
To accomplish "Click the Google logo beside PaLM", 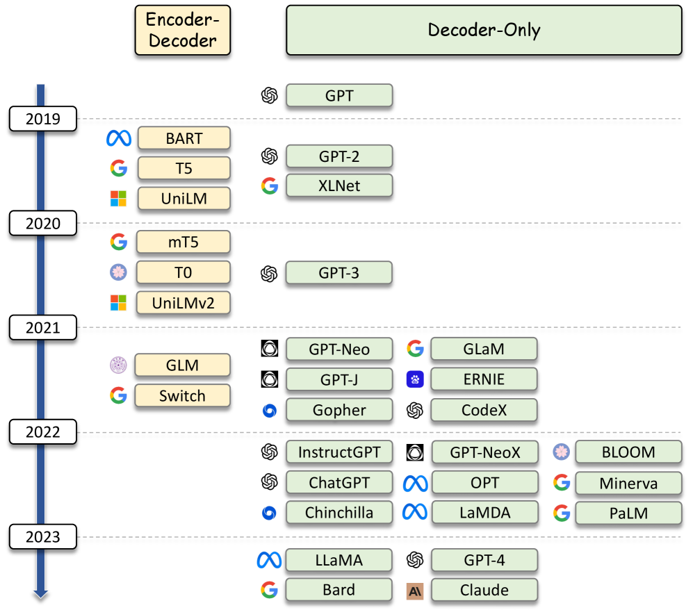I will tap(562, 513).
